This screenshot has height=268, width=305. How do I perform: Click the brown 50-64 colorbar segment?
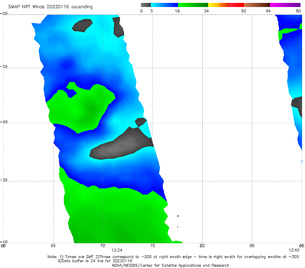(257, 5)
